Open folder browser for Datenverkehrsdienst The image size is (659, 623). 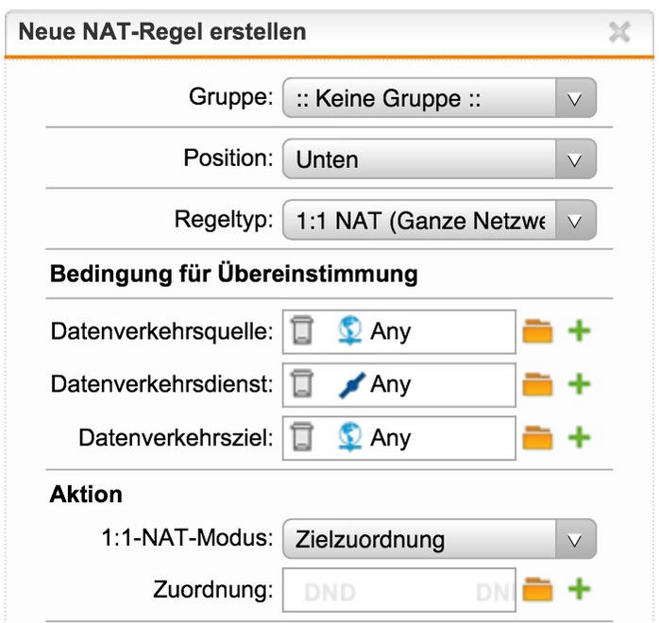tap(537, 384)
